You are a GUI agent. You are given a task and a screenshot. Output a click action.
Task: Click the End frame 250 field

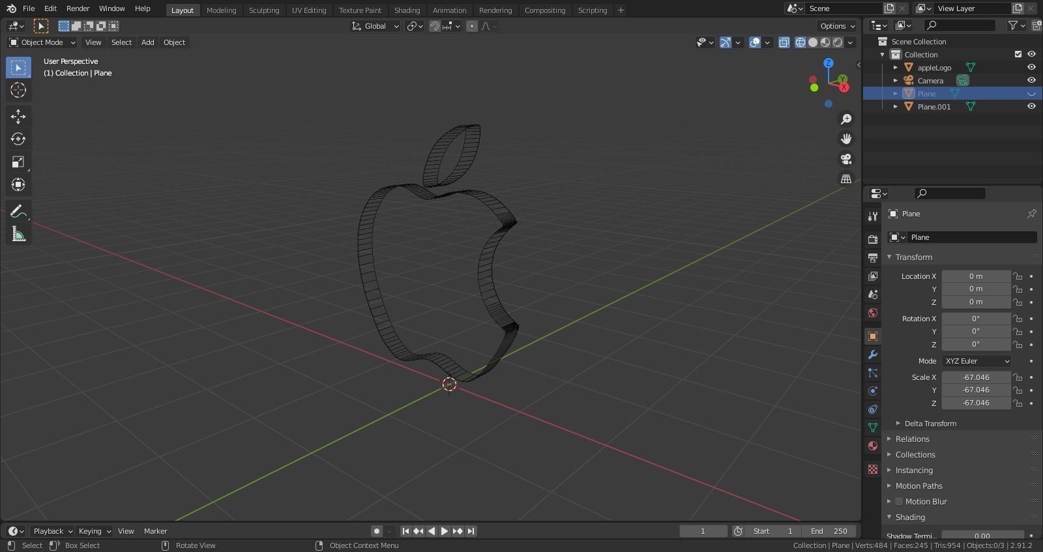(829, 531)
